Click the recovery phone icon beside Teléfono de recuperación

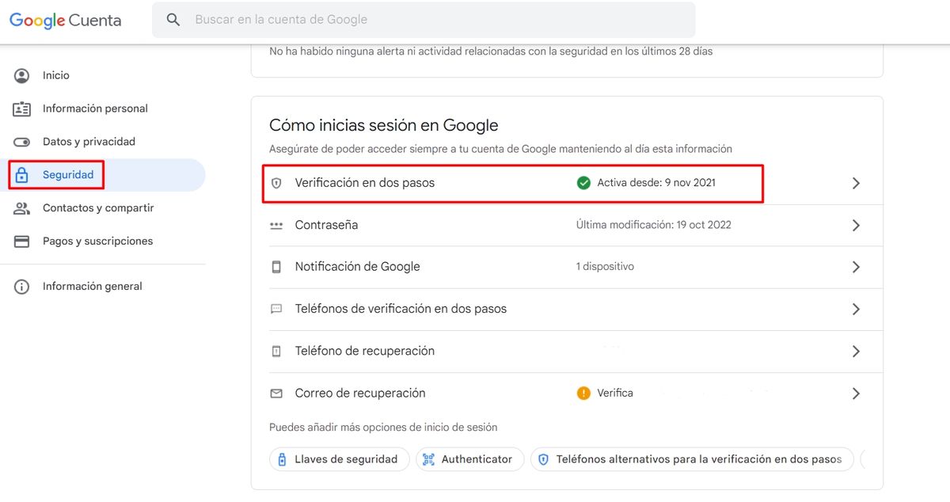276,351
